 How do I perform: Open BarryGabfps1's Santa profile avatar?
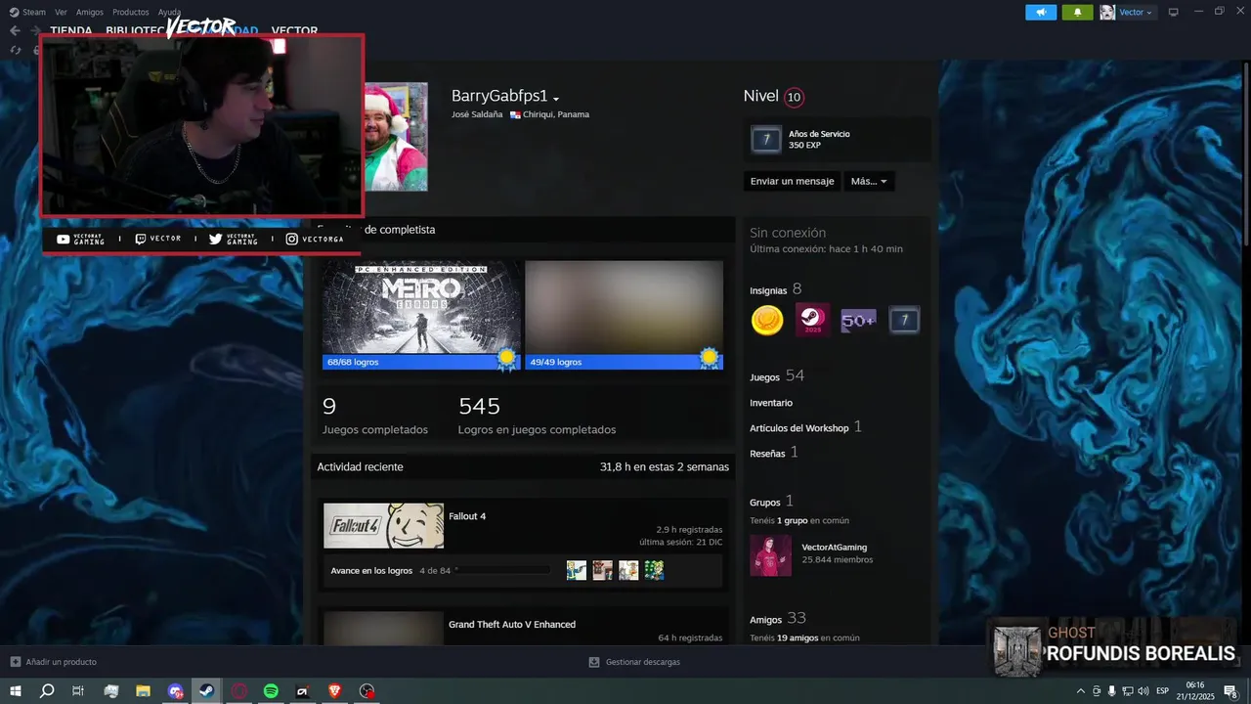[396, 136]
